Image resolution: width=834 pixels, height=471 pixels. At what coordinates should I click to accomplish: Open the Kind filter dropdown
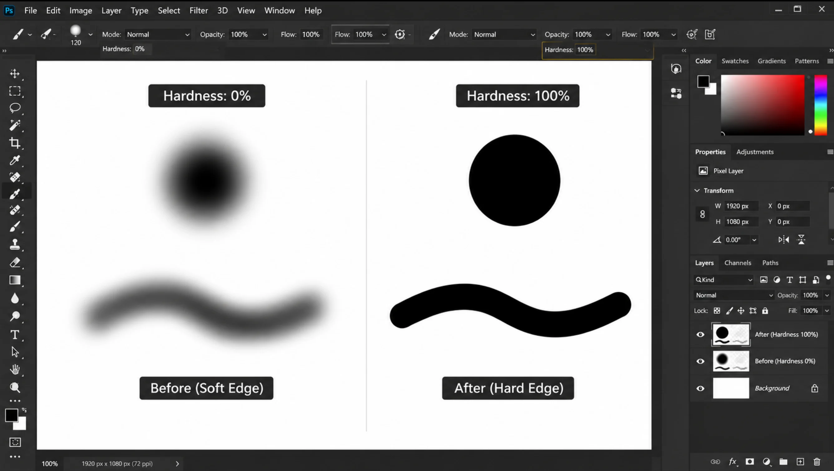point(724,280)
